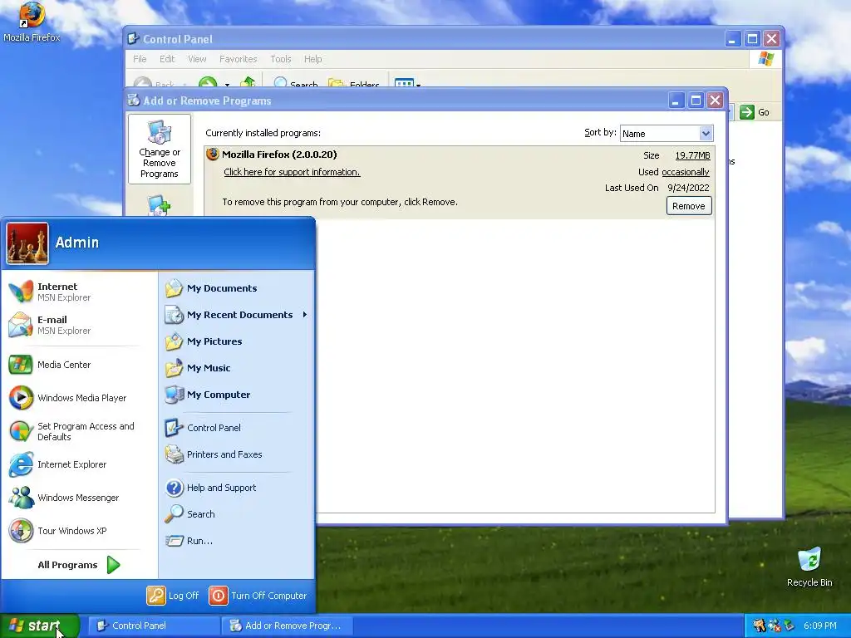This screenshot has width=851, height=638.
Task: Open View menu in Control Panel
Action: (197, 59)
